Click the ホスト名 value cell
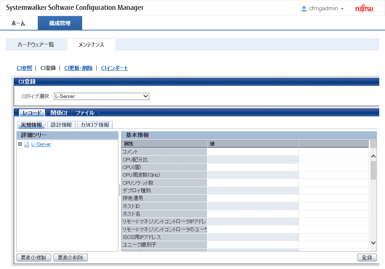The height and width of the screenshot is (269, 385). [253, 214]
